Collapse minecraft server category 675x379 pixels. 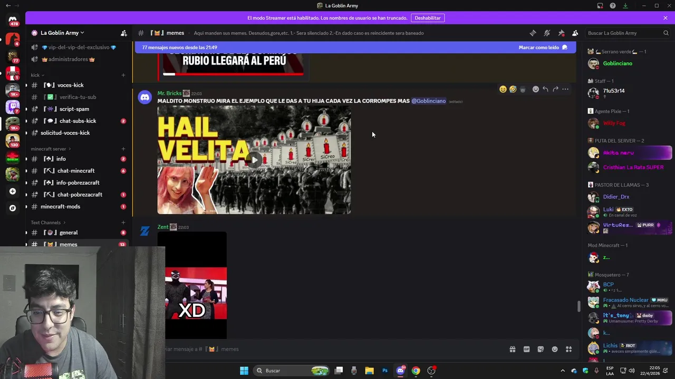click(x=51, y=149)
